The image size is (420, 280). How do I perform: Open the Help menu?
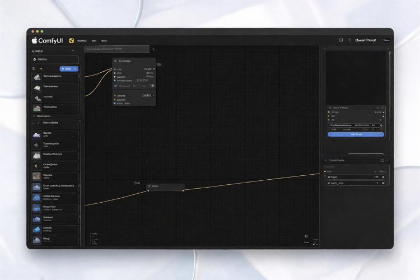(104, 41)
